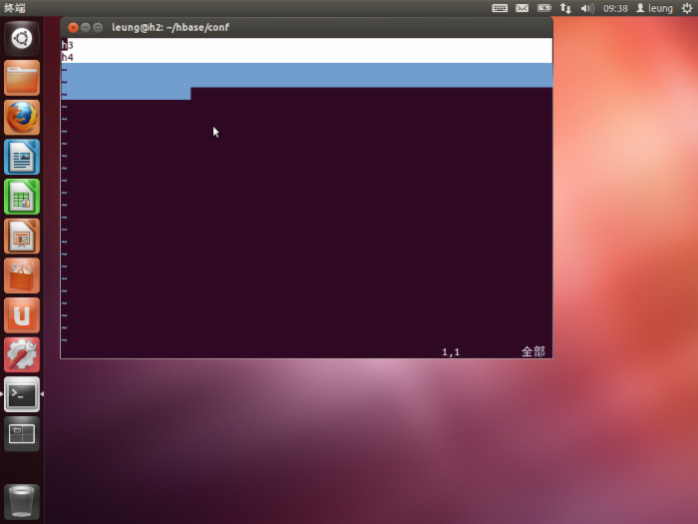Open the session gear menu
The image size is (698, 524).
[687, 8]
